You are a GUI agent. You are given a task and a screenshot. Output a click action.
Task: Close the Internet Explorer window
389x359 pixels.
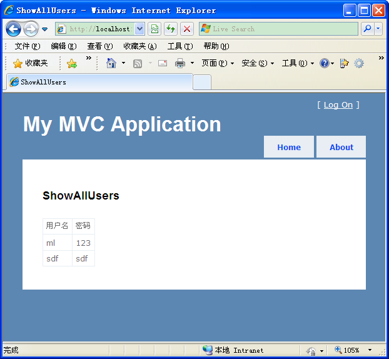pyautogui.click(x=378, y=11)
